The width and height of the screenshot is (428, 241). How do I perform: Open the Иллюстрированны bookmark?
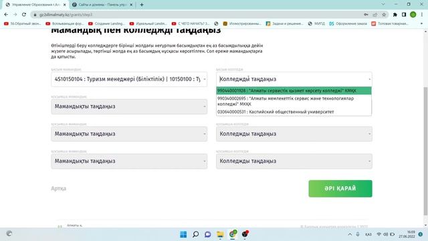pyautogui.click(x=242, y=24)
